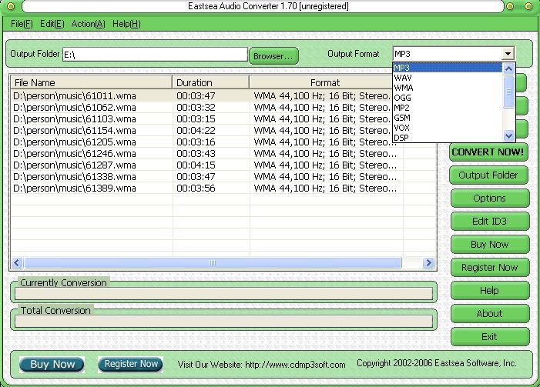Click the Total Conversion progress bar
The image size is (540, 387).
224,321
